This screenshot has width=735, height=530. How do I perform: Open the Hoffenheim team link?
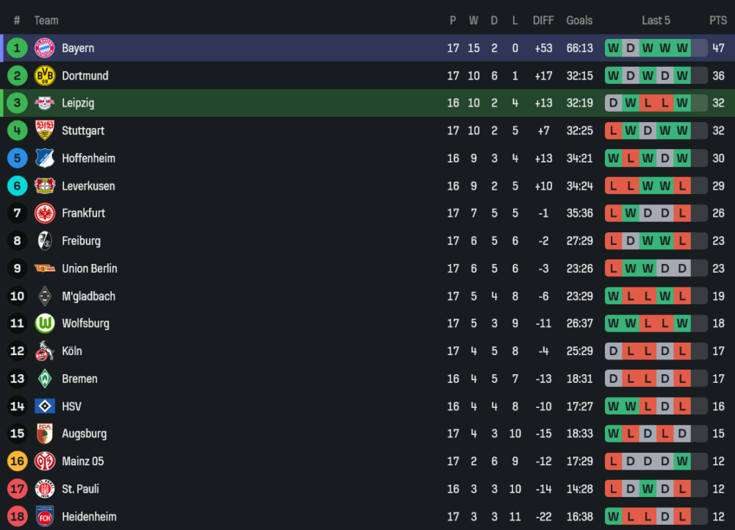88,159
